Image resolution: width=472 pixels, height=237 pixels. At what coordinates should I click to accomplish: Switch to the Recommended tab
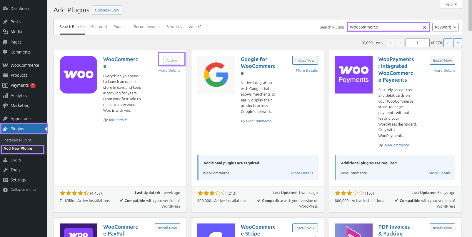[x=147, y=27]
